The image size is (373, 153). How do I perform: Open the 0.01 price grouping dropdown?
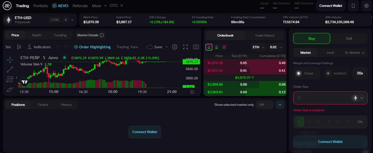pyautogui.click(x=276, y=47)
